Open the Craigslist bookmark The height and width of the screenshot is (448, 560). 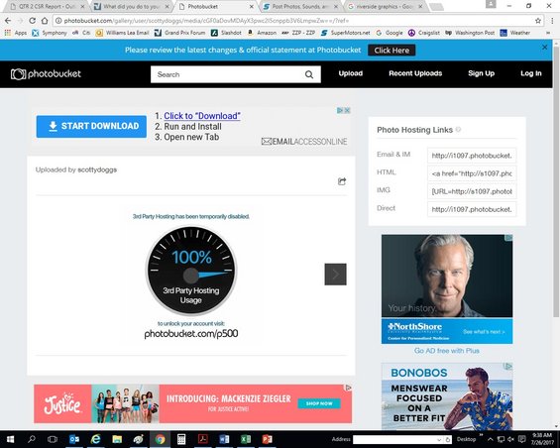pyautogui.click(x=424, y=33)
